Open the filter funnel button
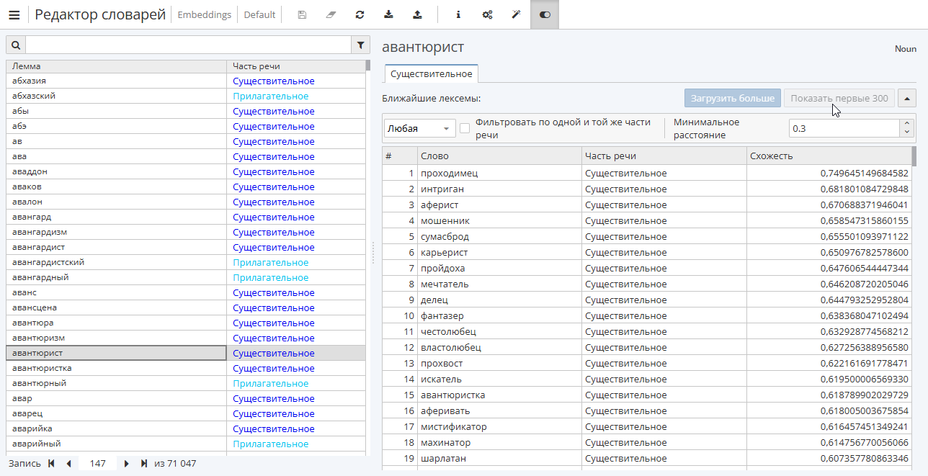Viewport: 928px width, 476px height. 361,45
